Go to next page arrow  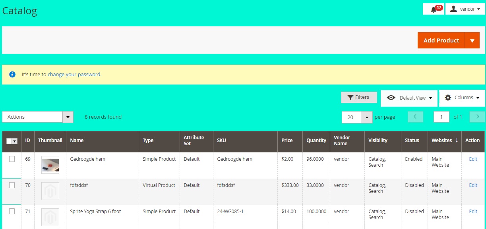477,117
